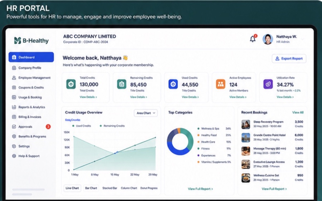Image resolution: width=322 pixels, height=201 pixels.
Task: Open View Full Report under Top Categories
Action: tap(200, 189)
